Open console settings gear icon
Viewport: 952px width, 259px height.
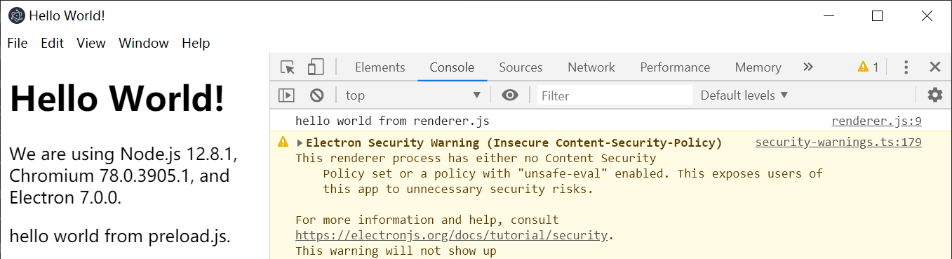934,95
